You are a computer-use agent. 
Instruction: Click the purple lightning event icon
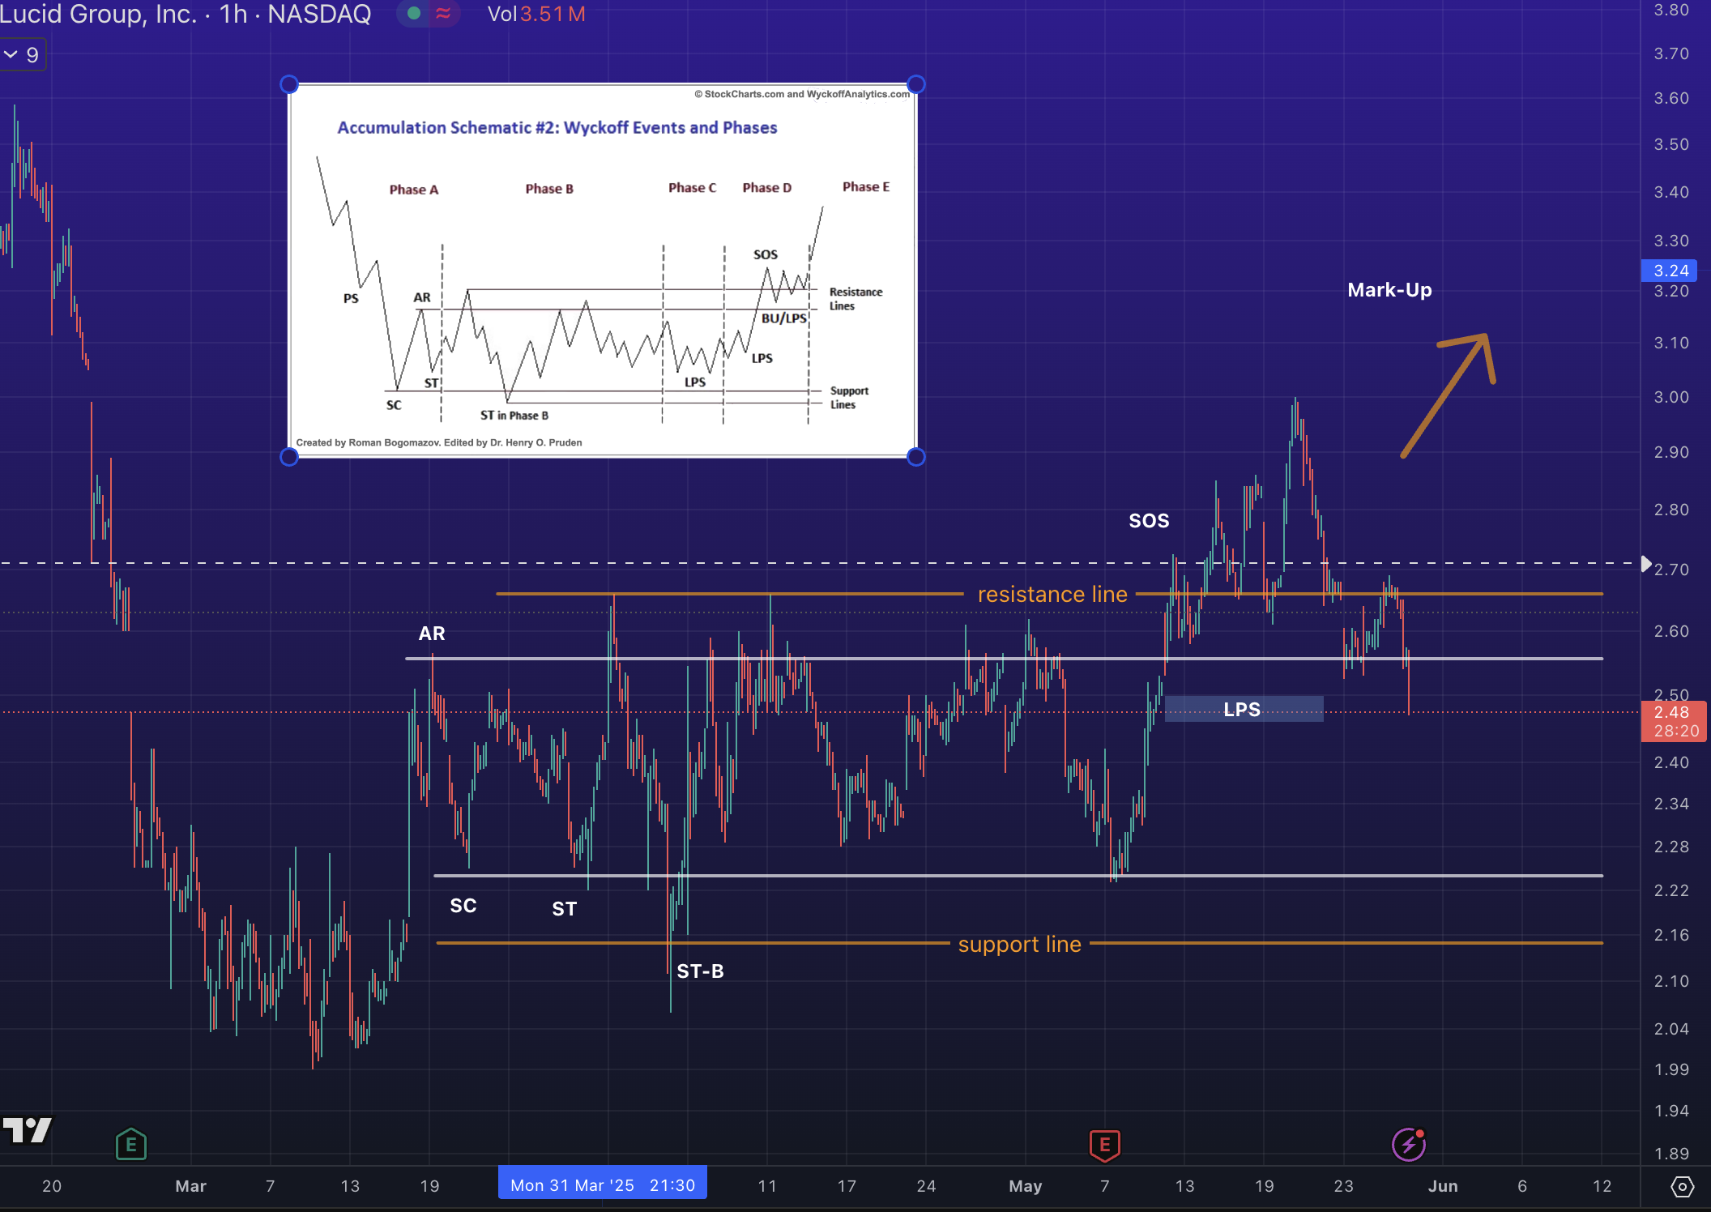coord(1408,1145)
